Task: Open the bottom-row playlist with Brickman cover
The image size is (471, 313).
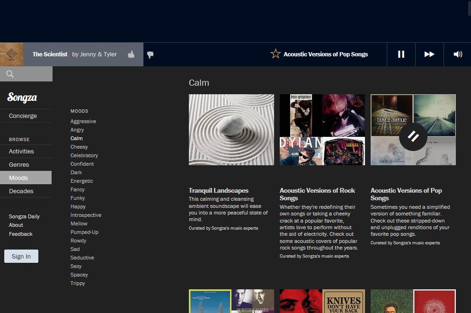Action: pos(231,301)
